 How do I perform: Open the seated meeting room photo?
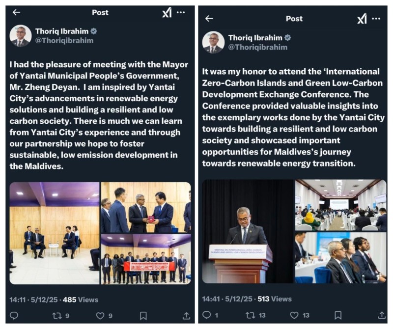[x=55, y=233]
